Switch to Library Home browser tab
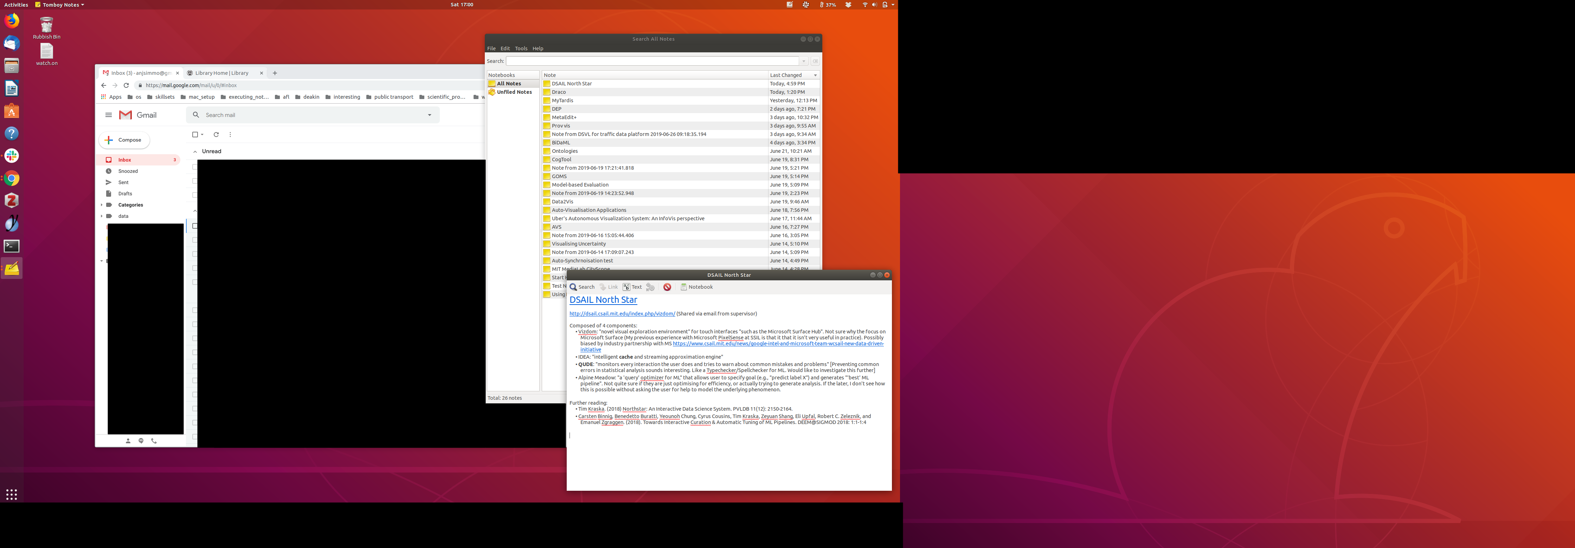 coord(222,73)
